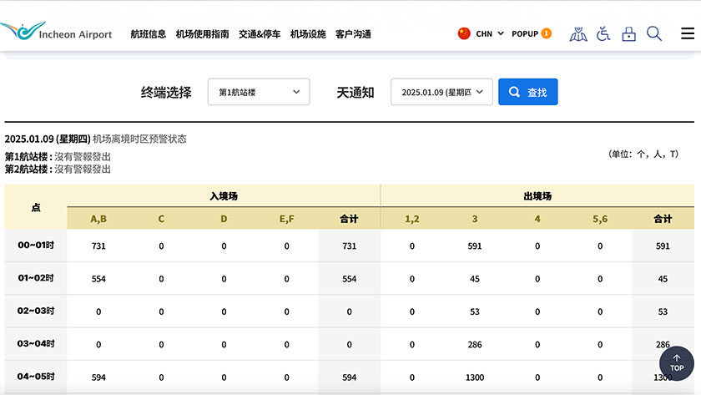The image size is (701, 395).
Task: Click the wheelchair accessibility icon
Action: pos(603,34)
